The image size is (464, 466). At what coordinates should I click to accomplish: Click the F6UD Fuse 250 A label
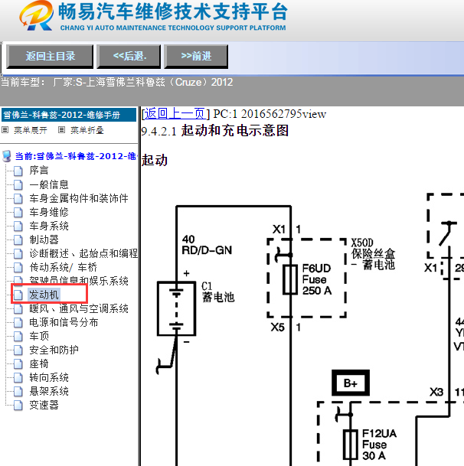[x=317, y=279]
